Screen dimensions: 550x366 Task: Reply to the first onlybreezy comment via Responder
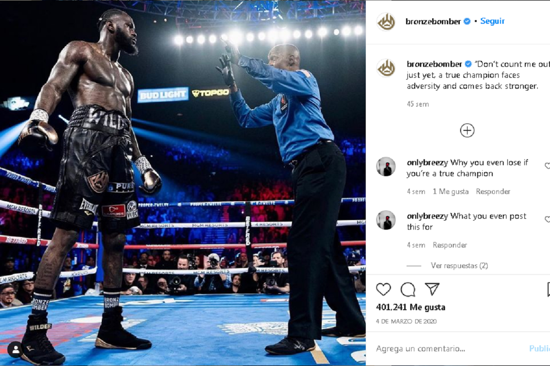point(493,192)
